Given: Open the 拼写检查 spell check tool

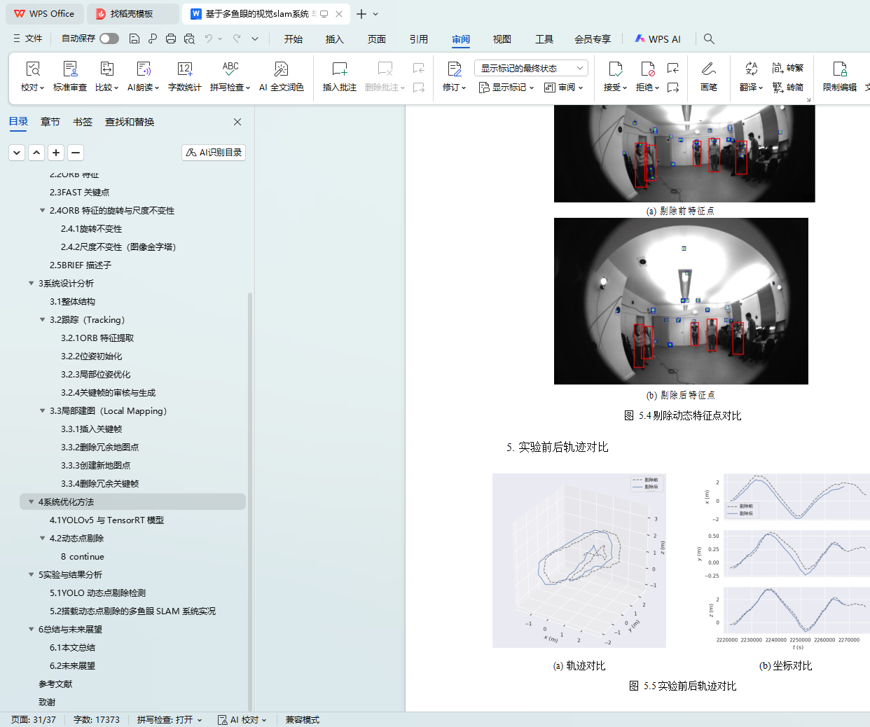Looking at the screenshot, I should [x=230, y=76].
